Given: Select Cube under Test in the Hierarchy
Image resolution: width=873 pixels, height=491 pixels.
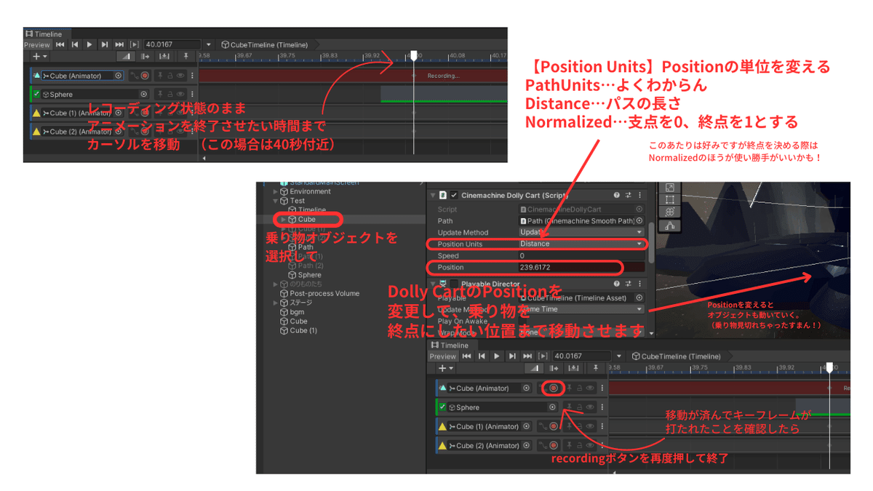Looking at the screenshot, I should (307, 219).
